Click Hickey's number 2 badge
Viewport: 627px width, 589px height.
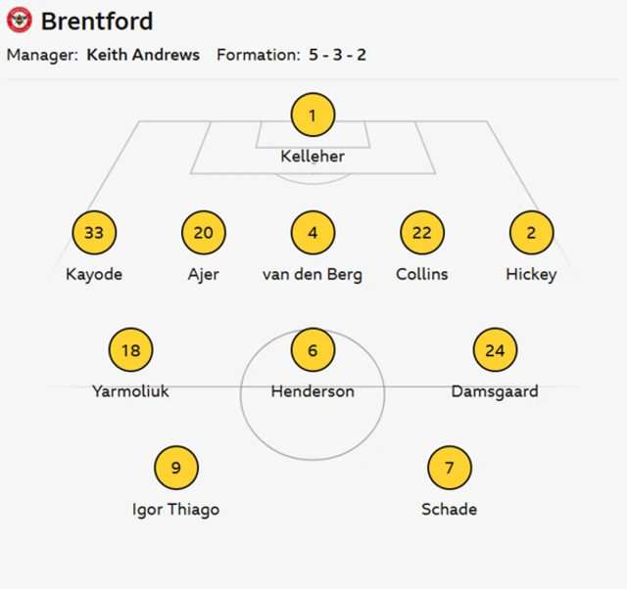531,233
